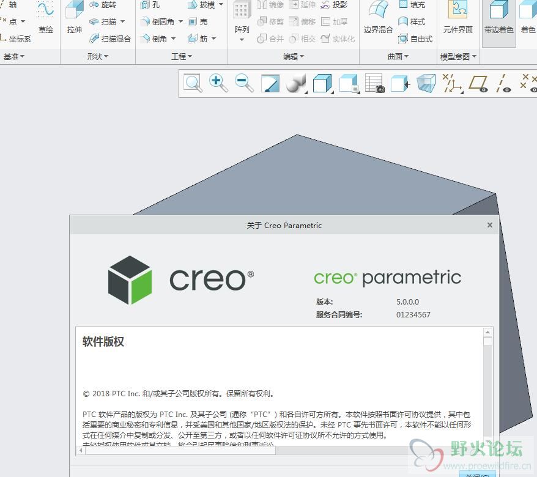
Task: Click the Refit magnifier icon
Action: (193, 83)
